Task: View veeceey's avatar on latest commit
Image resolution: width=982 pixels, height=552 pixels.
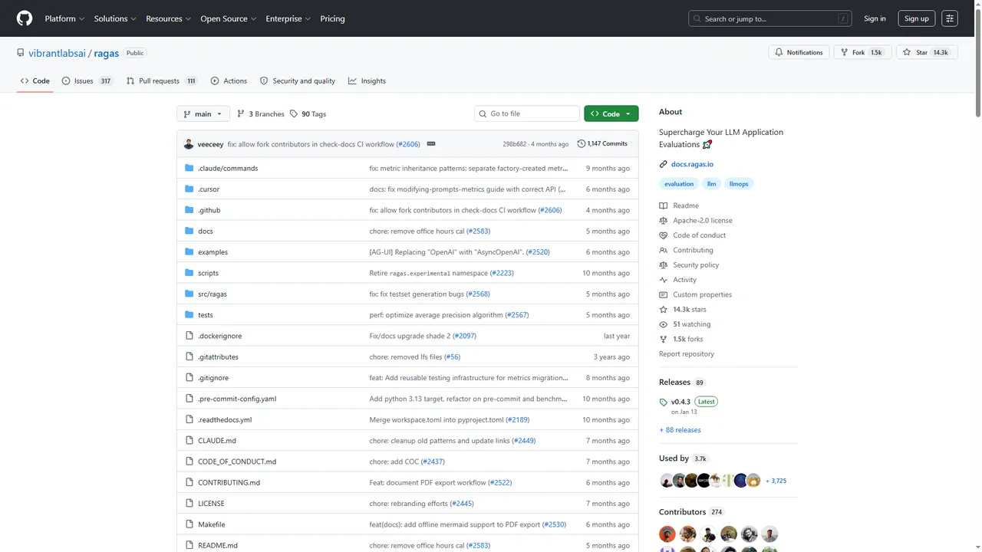Action: [x=189, y=144]
